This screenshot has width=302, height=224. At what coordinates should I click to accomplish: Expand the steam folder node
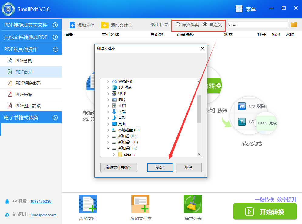[x=114, y=154]
